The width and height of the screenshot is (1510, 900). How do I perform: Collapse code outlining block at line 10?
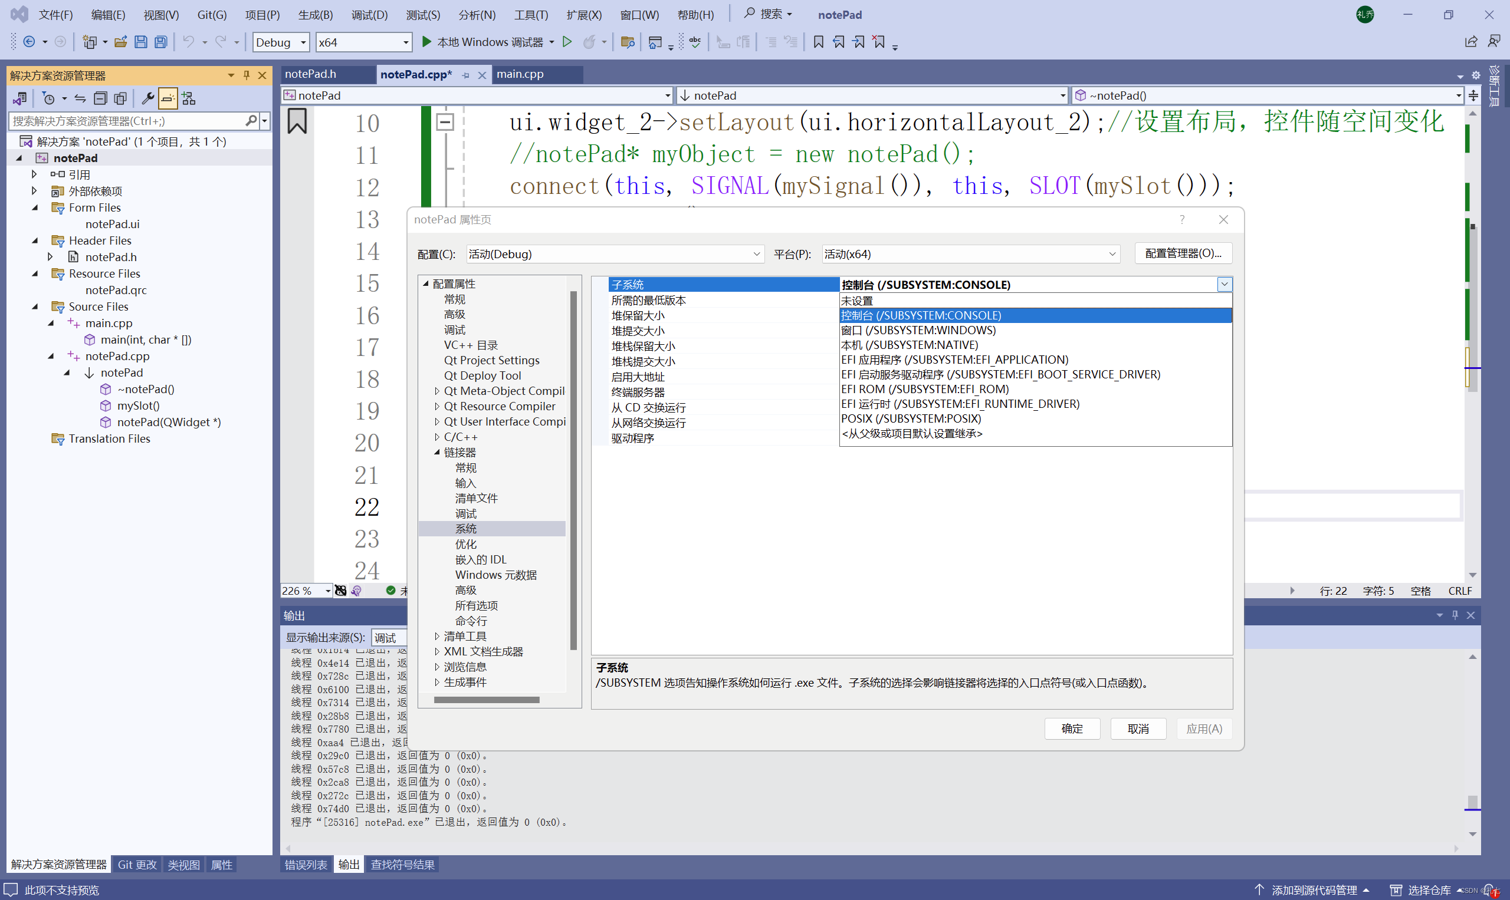(445, 122)
